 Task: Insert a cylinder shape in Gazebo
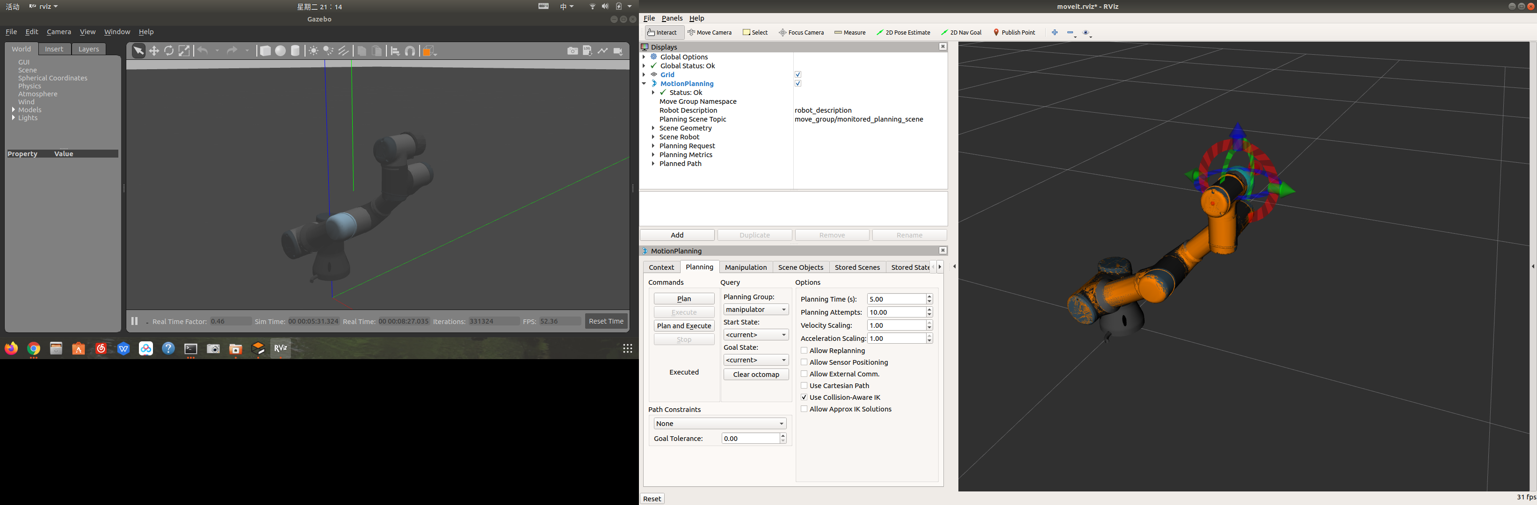[x=295, y=51]
